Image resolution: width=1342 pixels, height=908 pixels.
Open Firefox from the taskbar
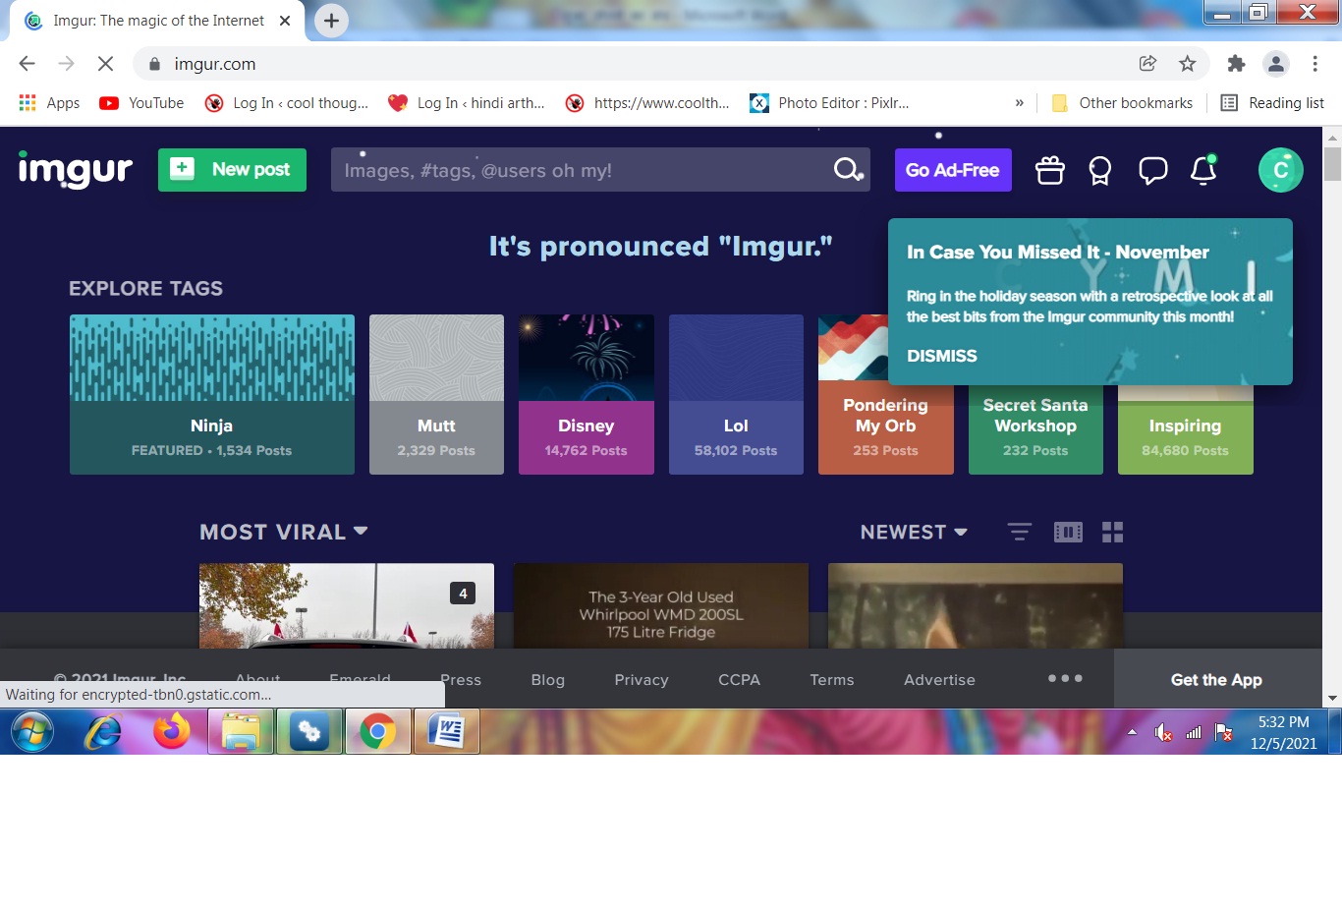(x=172, y=732)
